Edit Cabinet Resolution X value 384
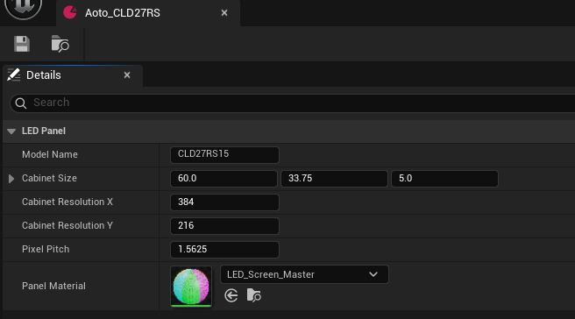 (x=224, y=202)
